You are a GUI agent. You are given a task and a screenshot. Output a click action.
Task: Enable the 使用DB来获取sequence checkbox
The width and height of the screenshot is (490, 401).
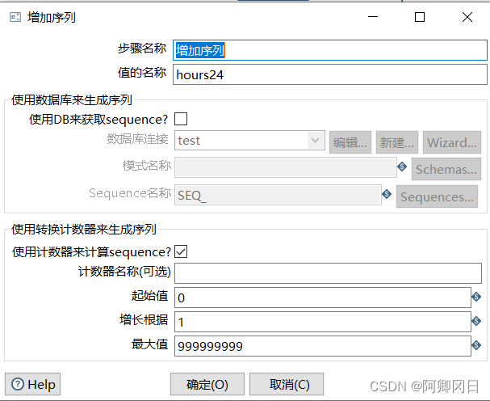181,119
